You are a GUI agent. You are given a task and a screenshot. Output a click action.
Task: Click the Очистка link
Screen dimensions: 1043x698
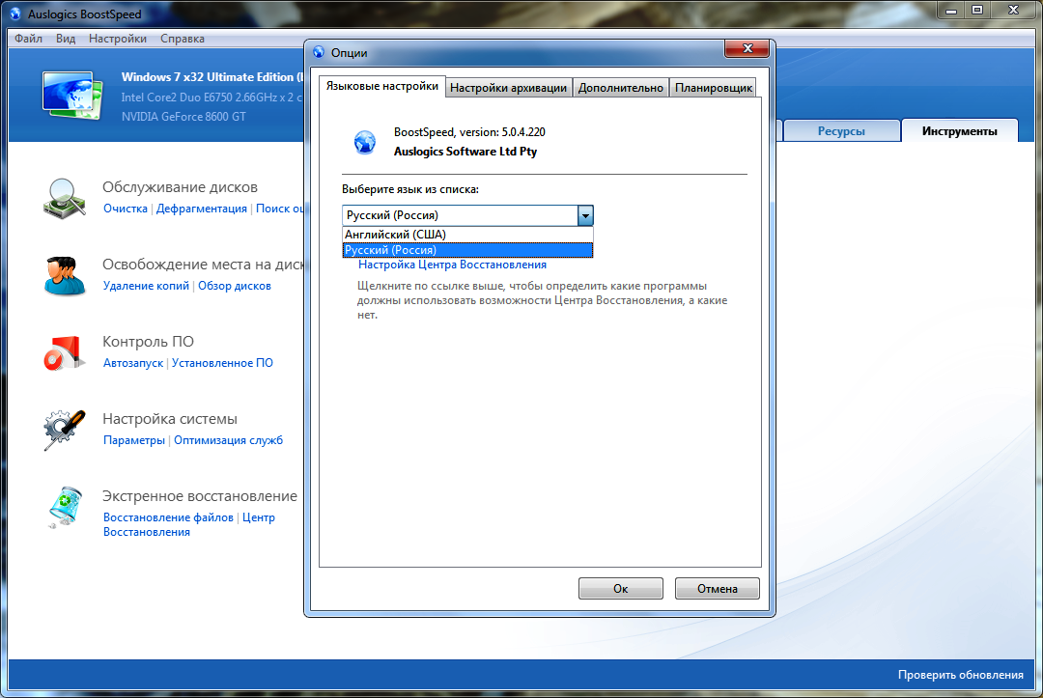[x=125, y=209]
